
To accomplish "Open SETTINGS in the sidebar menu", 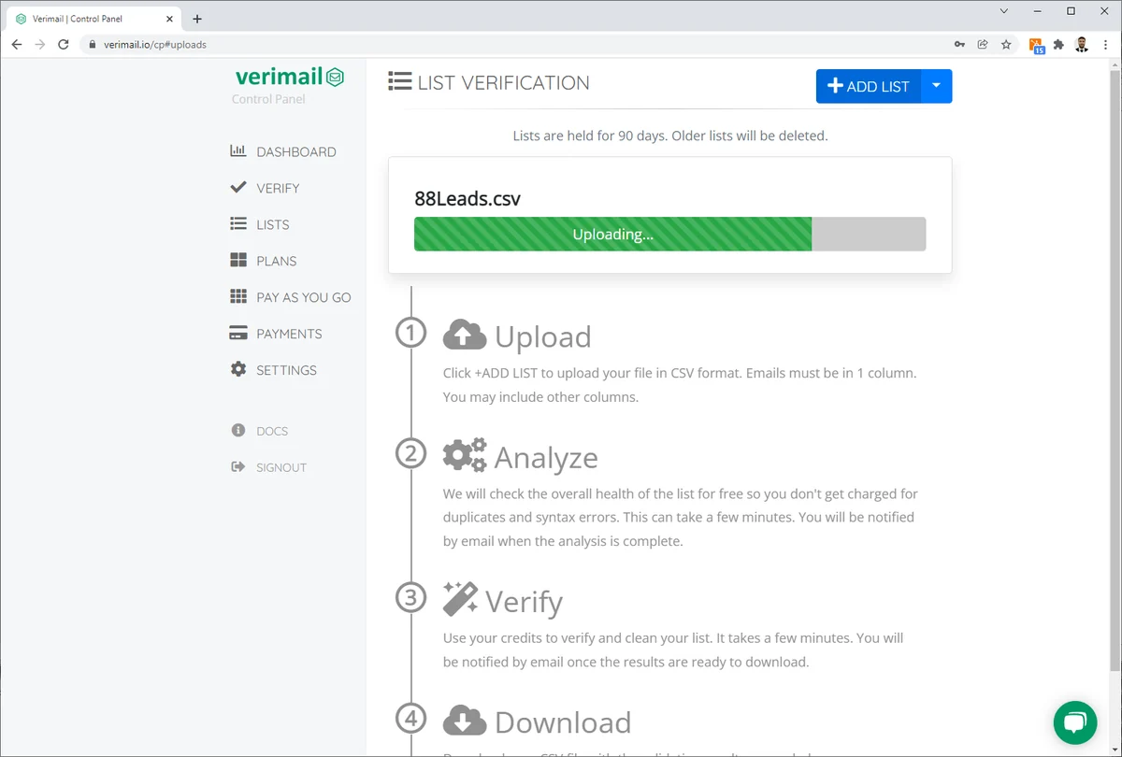I will pyautogui.click(x=286, y=370).
